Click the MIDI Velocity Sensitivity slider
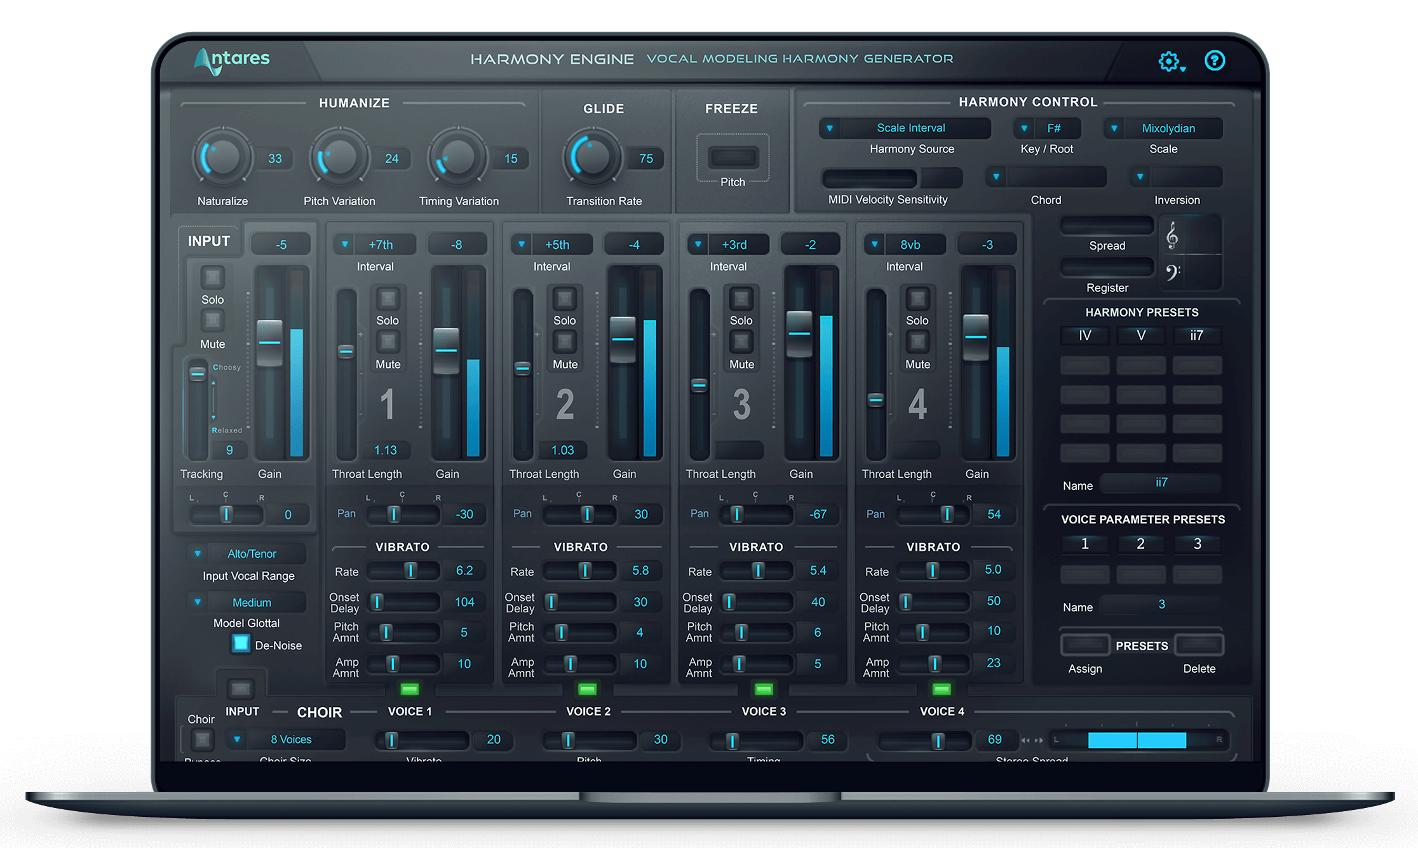 click(x=870, y=177)
